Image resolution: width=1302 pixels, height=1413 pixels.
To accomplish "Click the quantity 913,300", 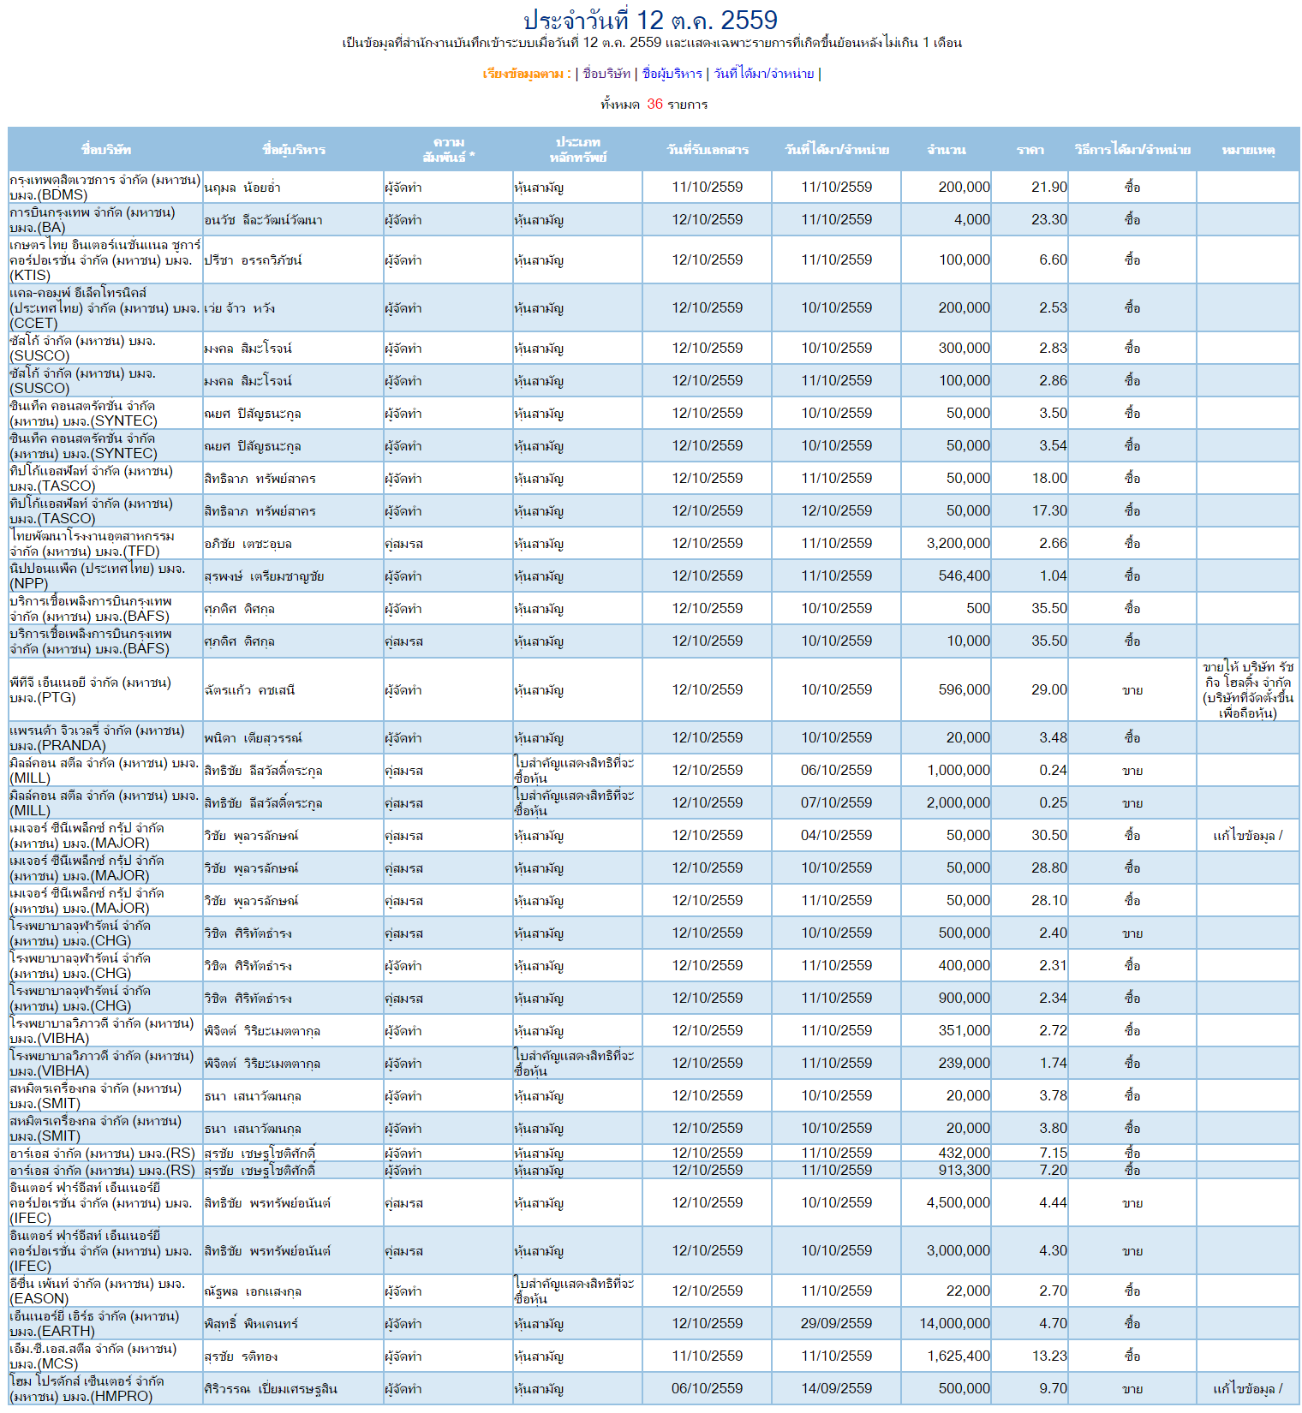I will pyautogui.click(x=964, y=1171).
